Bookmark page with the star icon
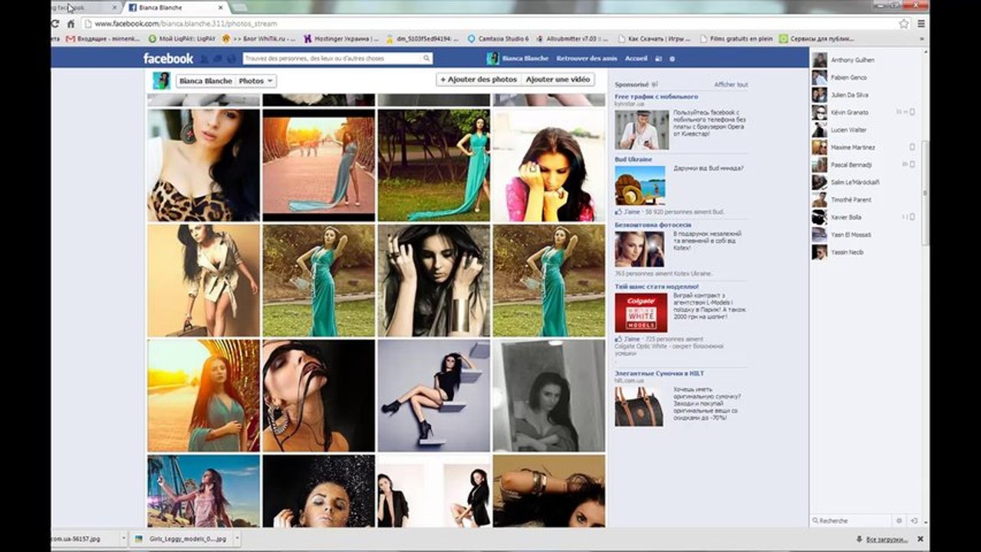981x552 pixels. point(904,24)
